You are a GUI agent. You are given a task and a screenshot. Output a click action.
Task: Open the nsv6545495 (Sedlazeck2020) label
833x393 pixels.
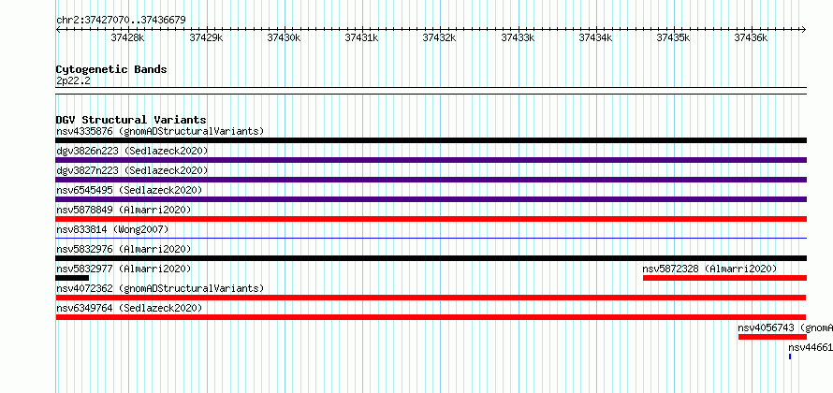click(129, 190)
